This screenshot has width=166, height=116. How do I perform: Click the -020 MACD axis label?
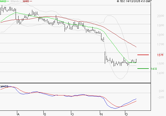tap(161, 97)
